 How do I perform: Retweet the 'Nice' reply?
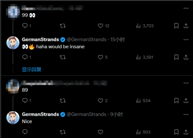63,132
